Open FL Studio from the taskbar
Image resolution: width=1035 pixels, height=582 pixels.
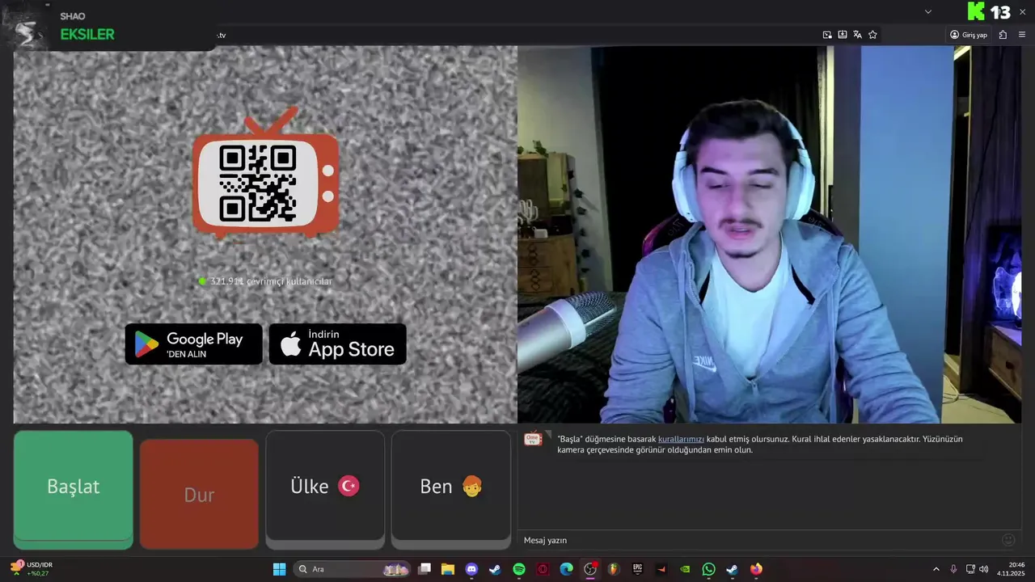[614, 569]
